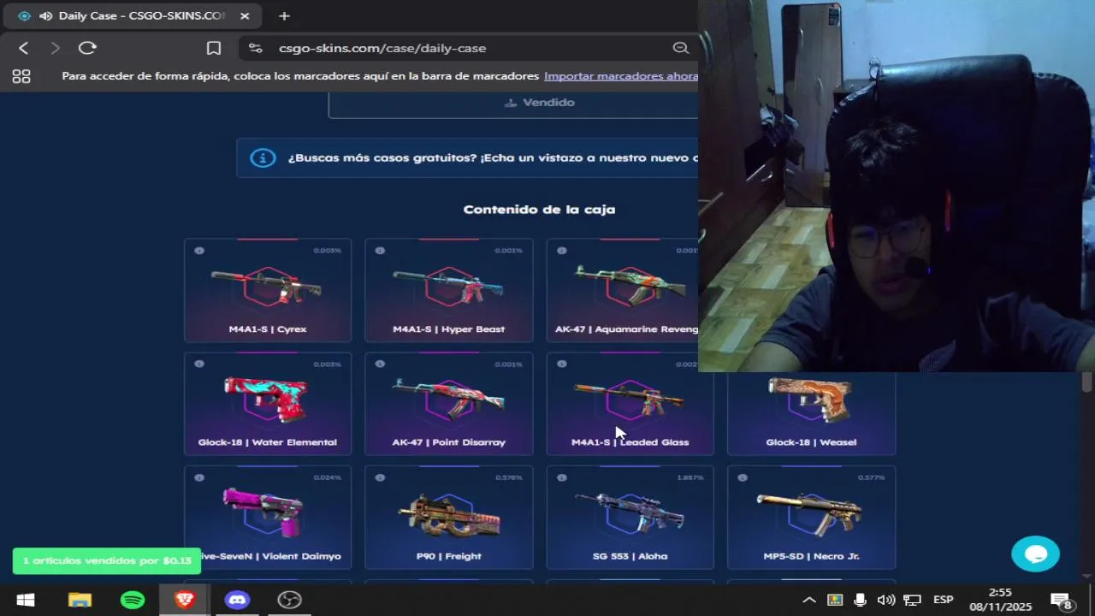
Task: Click the microphone icon in the system tray
Action: click(860, 600)
